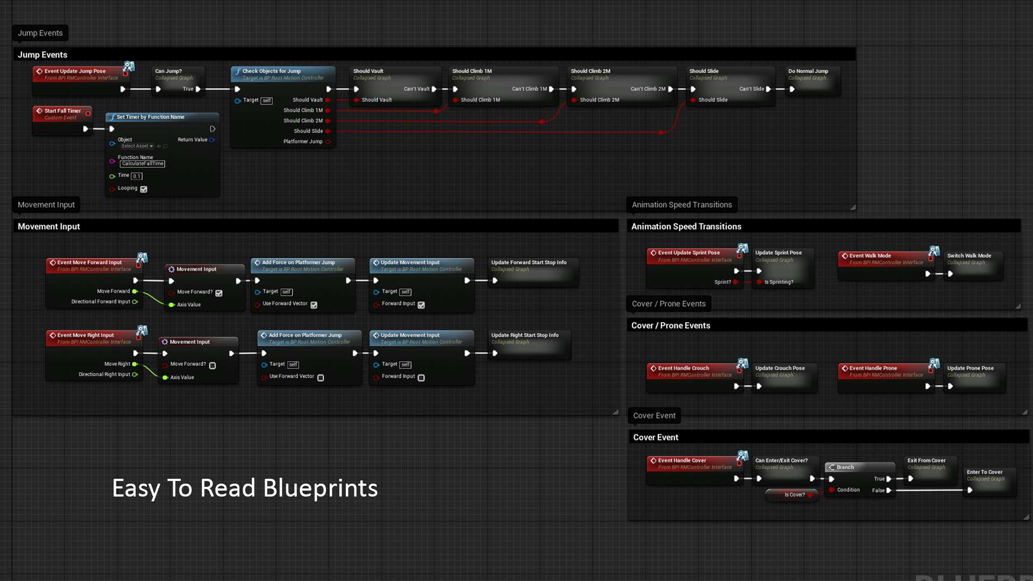The height and width of the screenshot is (581, 1033).
Task: Click interface icon on Event Update Jump Pose
Action: click(x=129, y=67)
